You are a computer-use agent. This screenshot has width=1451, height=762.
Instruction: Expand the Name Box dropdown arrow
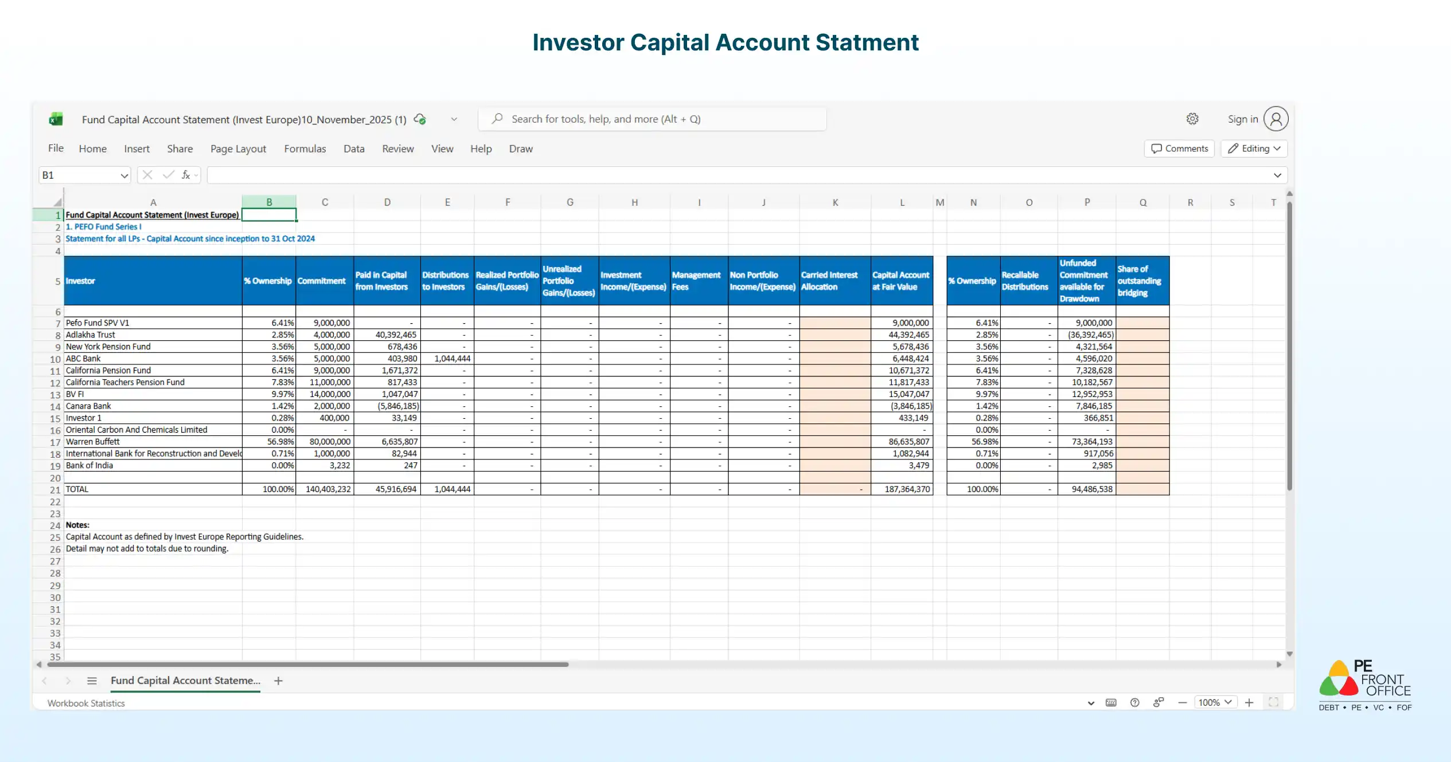[124, 175]
